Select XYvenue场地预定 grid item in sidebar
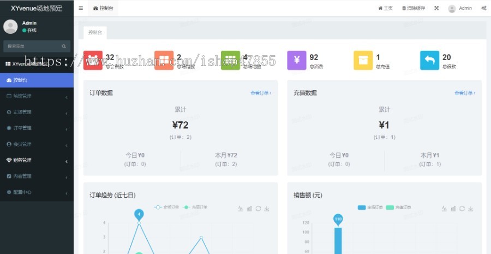Viewport: 491px width, 254px height. [x=37, y=64]
